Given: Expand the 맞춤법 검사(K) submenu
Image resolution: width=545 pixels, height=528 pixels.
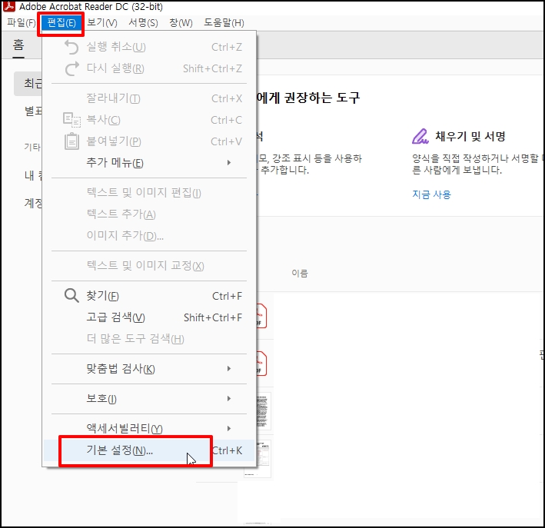Looking at the screenshot, I should coord(149,368).
